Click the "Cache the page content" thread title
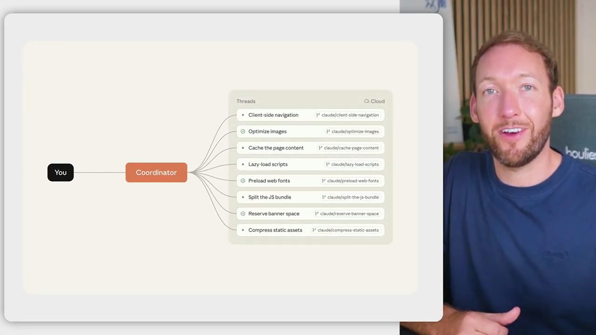 pos(276,148)
